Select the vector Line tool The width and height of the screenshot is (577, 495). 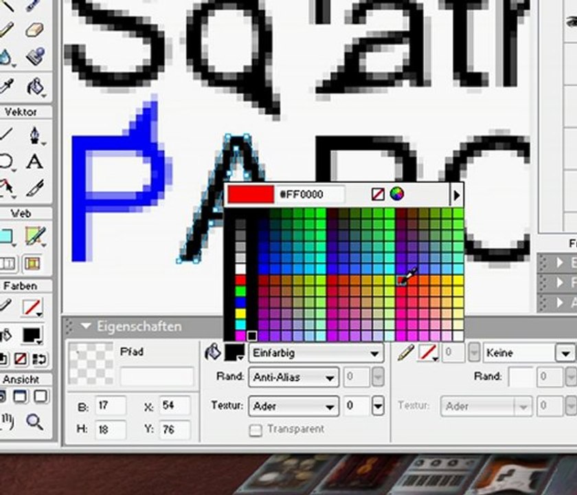point(5,135)
